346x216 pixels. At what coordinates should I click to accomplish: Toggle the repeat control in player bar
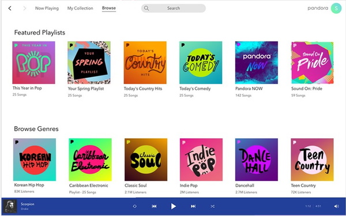tap(134, 206)
